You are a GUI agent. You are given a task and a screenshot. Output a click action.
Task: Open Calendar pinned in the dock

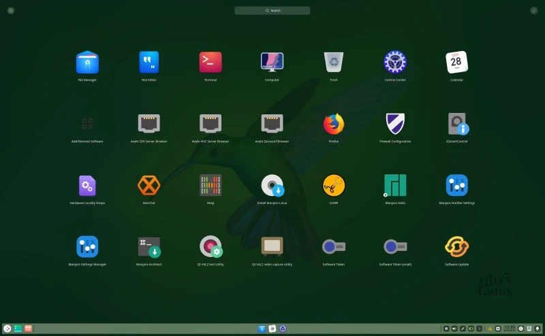tap(272, 329)
